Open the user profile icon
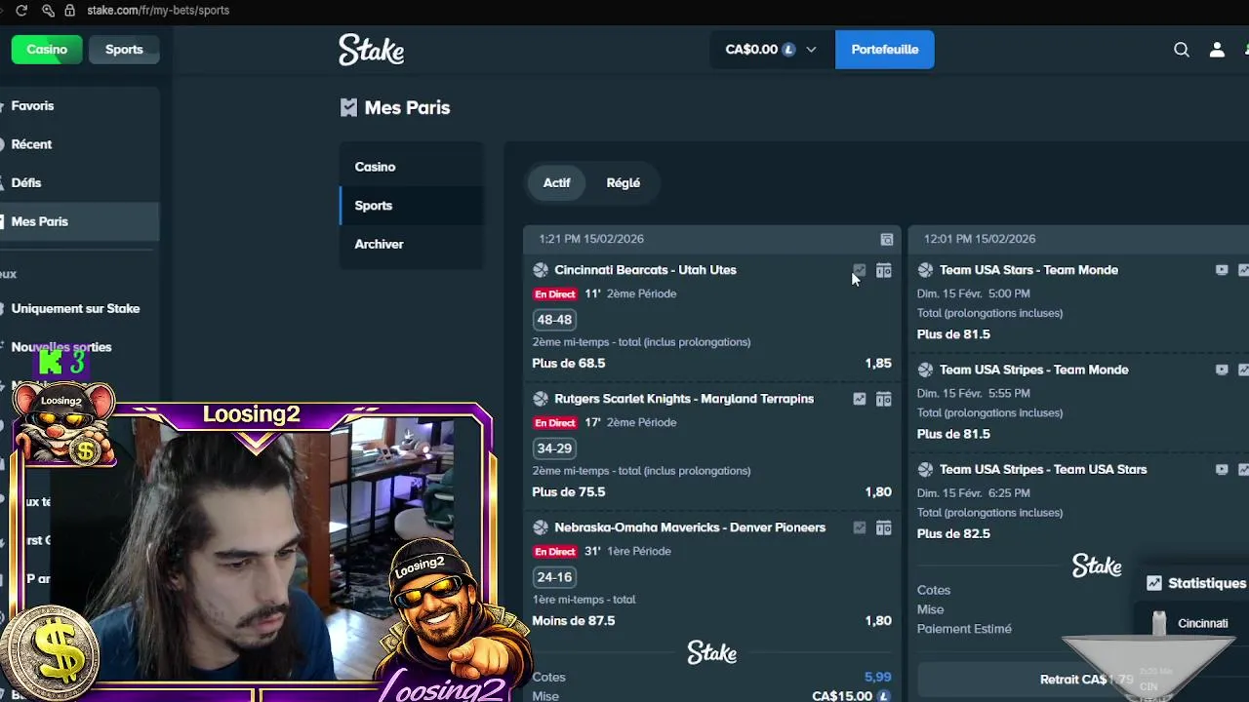The image size is (1249, 702). pyautogui.click(x=1217, y=50)
